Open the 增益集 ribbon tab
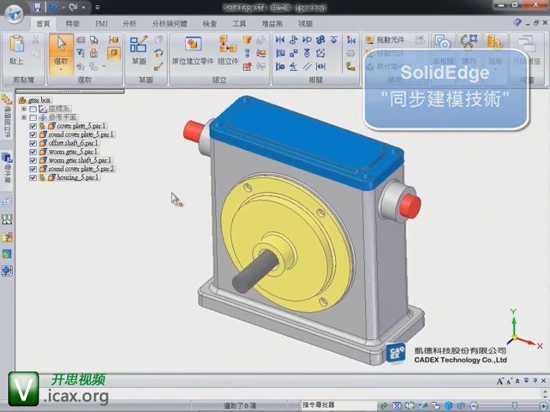Screen dimensions: 550x412 click(272, 24)
